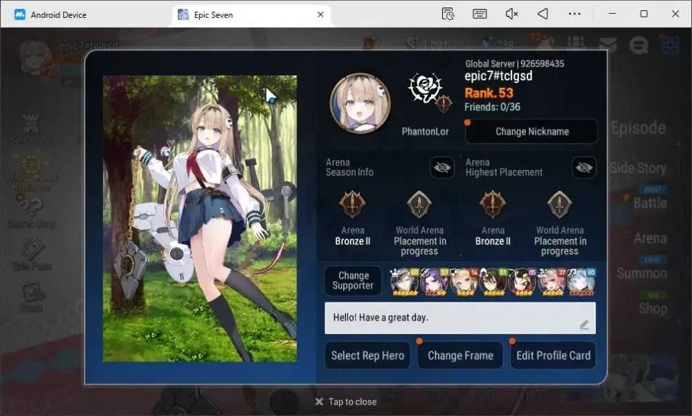Open Select Rep Hero
The width and height of the screenshot is (692, 416).
click(367, 356)
